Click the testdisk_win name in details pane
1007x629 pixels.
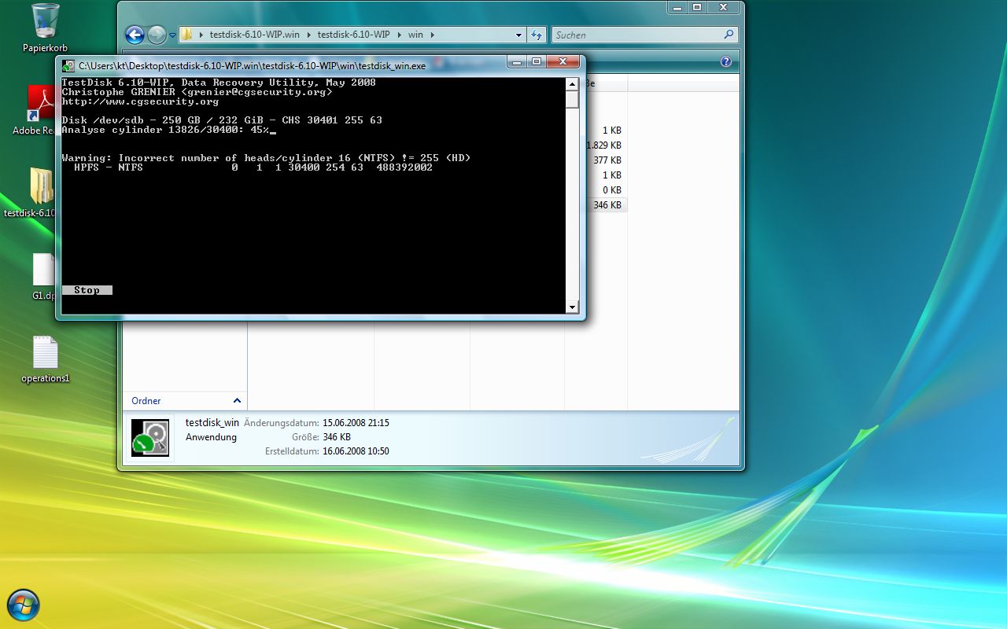(212, 423)
